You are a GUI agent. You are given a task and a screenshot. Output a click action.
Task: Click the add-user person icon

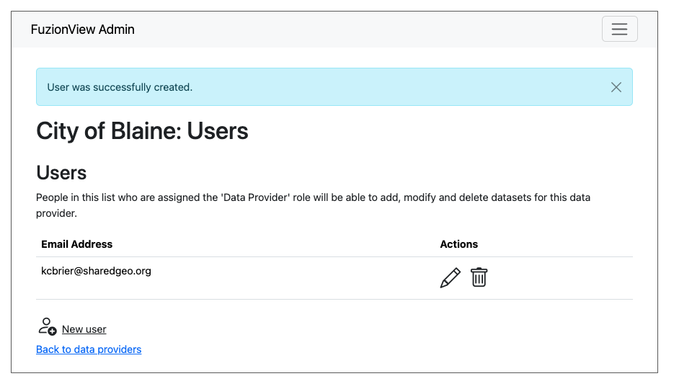[x=48, y=327]
